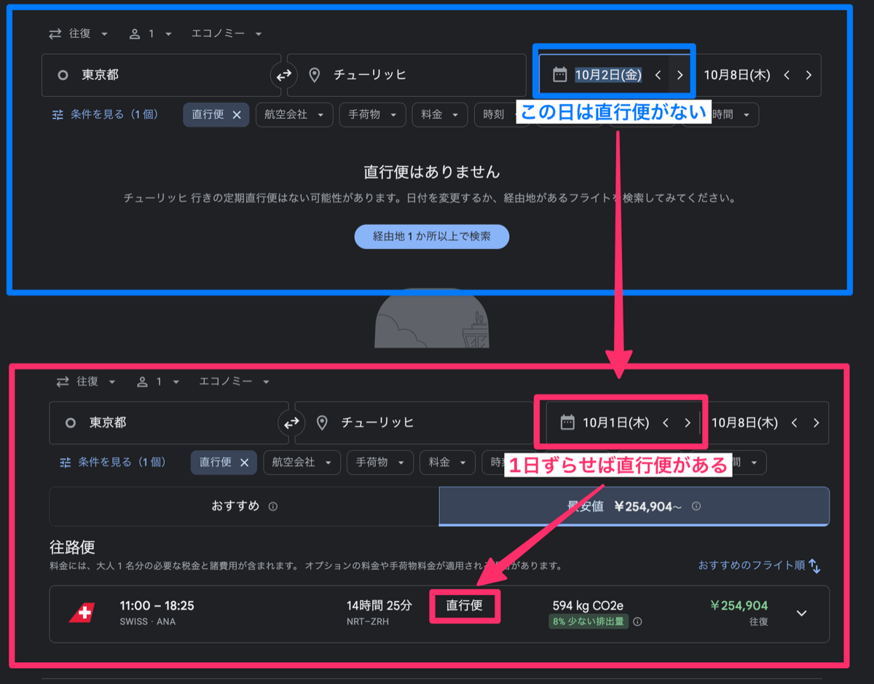Open 往復 trip type dropdown in 10月1日 search
Screen dimensions: 874x684
[86, 382]
